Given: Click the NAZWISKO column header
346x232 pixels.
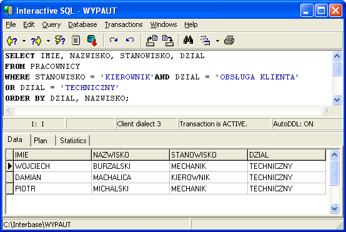Looking at the screenshot, I should [131, 155].
